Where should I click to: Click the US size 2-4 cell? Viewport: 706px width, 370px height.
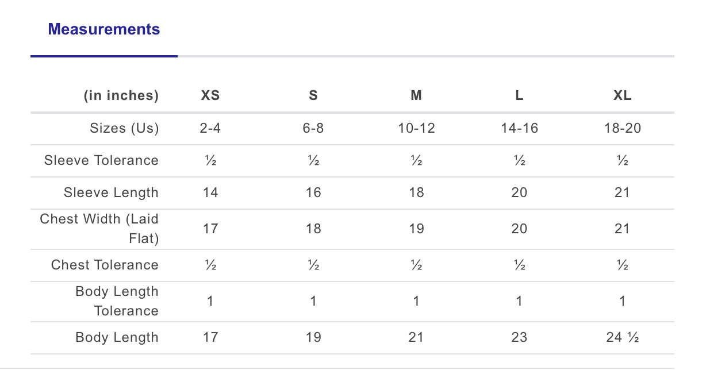point(210,128)
